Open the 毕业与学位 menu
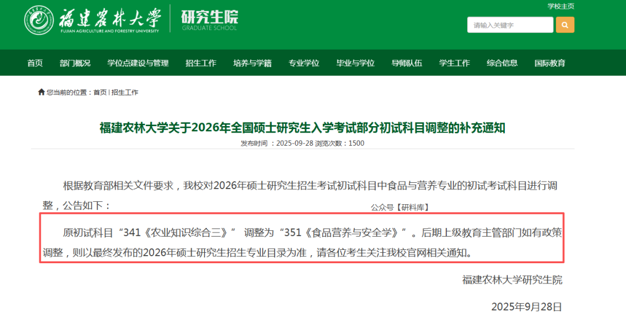 355,63
